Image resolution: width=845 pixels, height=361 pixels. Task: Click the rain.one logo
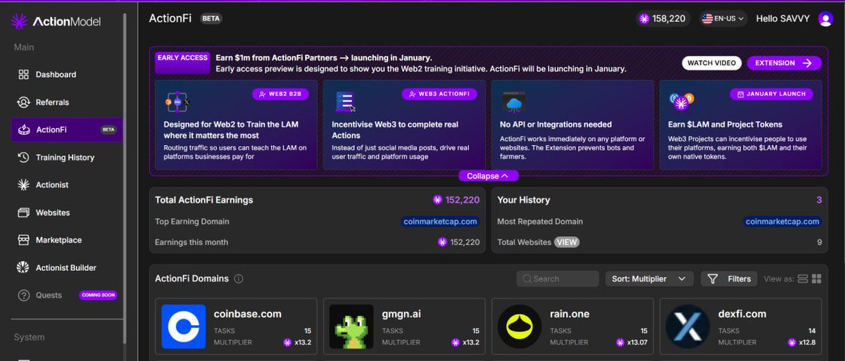pos(520,327)
